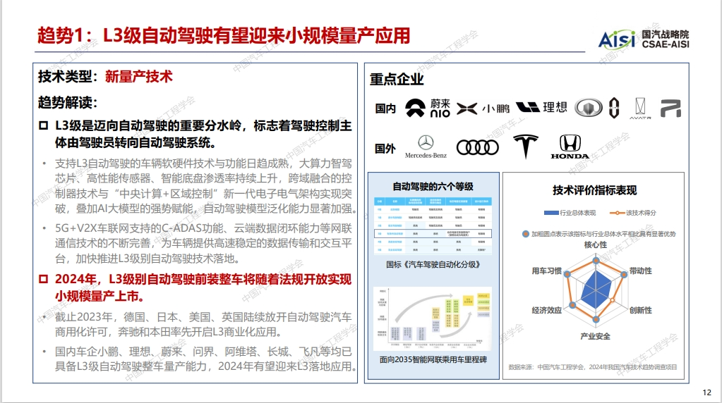Click the slide title '趋势1'
This screenshot has width=722, height=403.
click(x=224, y=35)
